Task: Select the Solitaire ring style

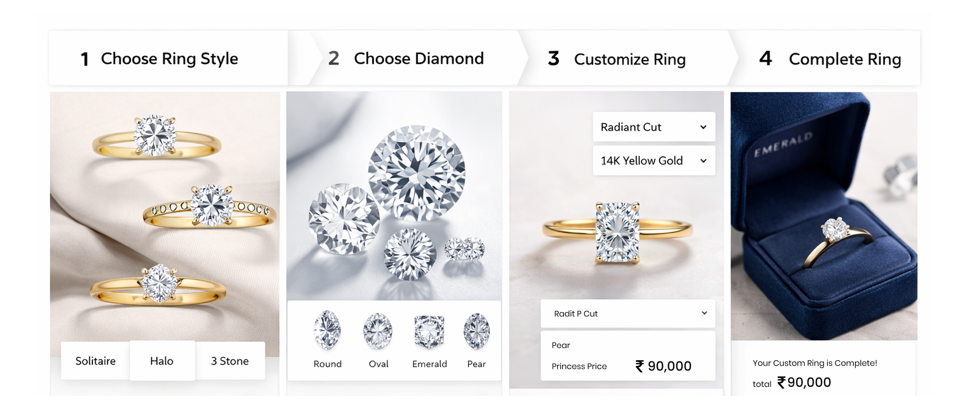Action: (95, 361)
